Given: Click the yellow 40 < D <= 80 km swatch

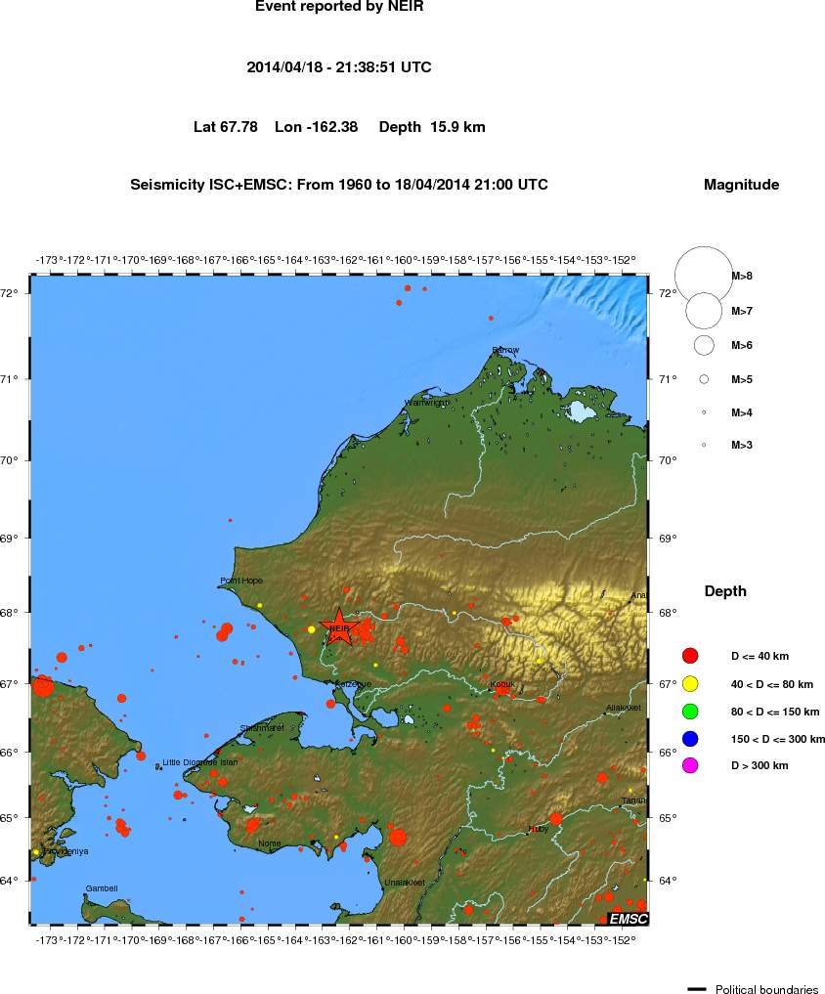Looking at the screenshot, I should (690, 684).
